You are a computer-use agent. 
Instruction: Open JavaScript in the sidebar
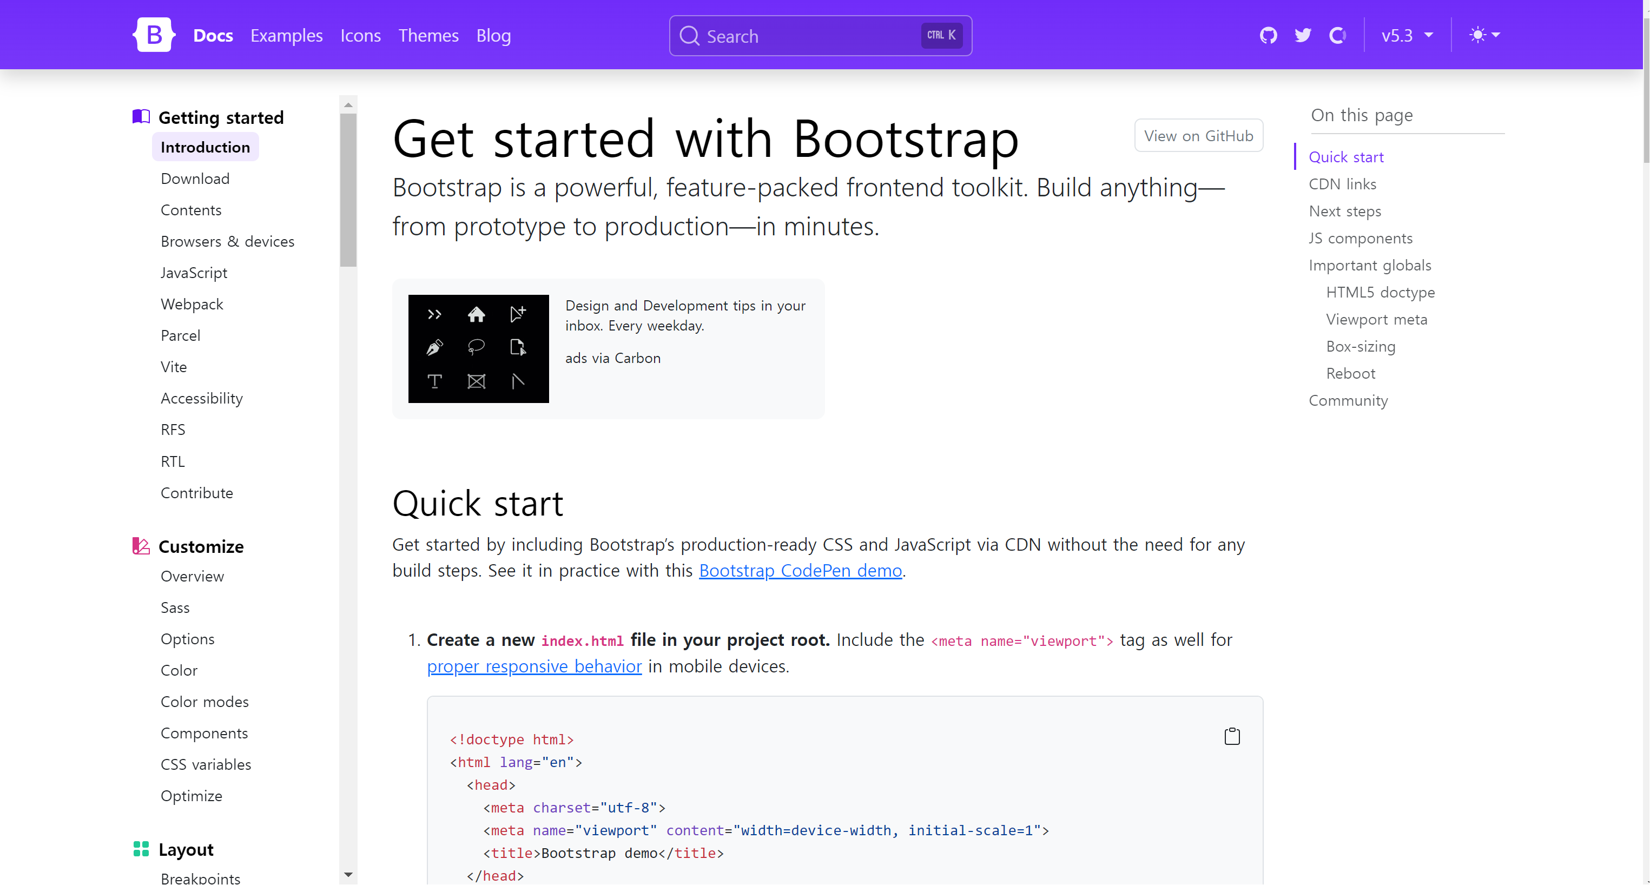[194, 272]
